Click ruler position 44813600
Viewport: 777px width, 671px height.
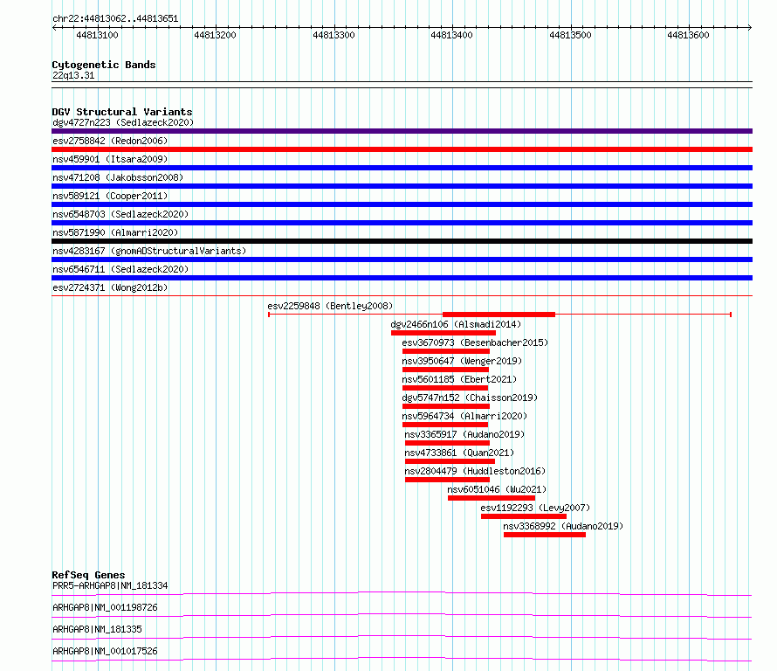(x=688, y=35)
